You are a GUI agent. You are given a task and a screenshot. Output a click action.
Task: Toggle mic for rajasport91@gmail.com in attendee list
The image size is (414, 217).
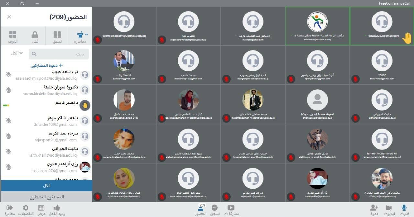(x=9, y=136)
